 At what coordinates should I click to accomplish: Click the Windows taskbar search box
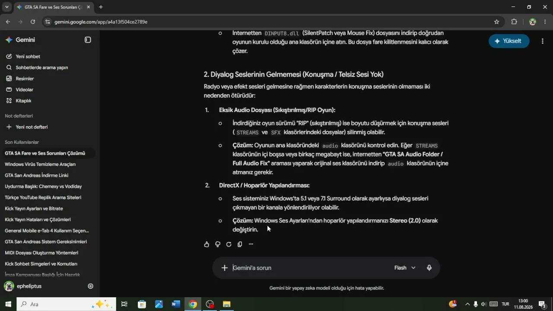point(67,304)
